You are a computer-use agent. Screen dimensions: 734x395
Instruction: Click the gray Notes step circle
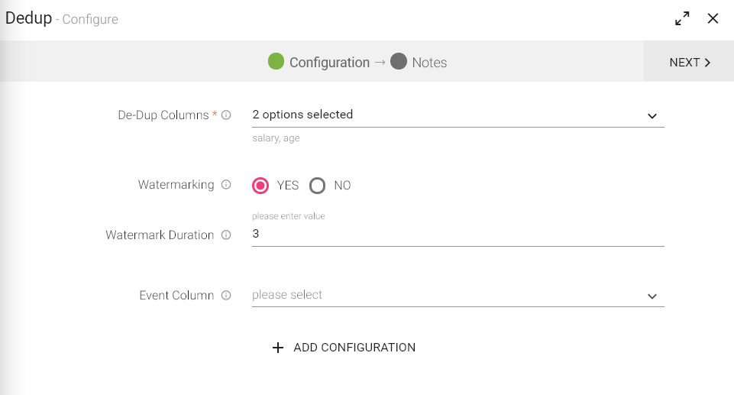(x=398, y=62)
